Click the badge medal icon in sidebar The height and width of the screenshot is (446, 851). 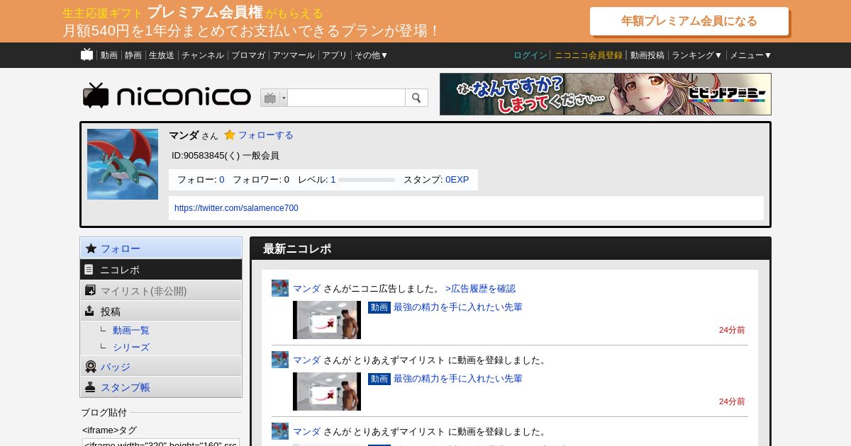tap(90, 367)
